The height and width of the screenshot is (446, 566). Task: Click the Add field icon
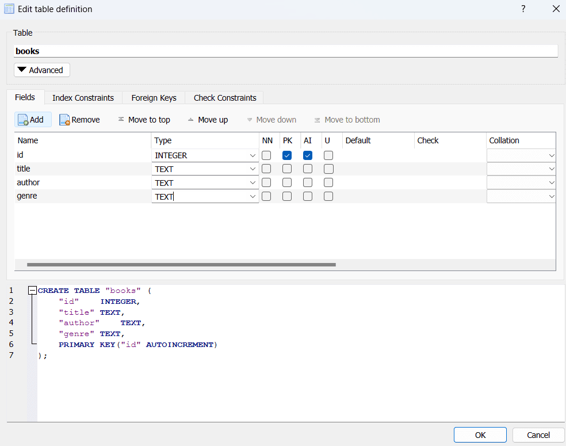[23, 120]
